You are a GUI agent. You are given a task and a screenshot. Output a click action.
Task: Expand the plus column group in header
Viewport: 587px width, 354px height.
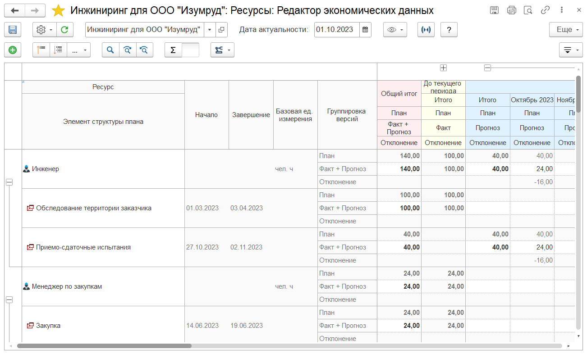(443, 68)
